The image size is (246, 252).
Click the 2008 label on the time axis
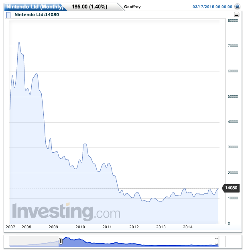pos(26,227)
